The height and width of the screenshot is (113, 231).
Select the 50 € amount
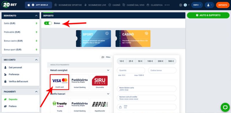140,61
